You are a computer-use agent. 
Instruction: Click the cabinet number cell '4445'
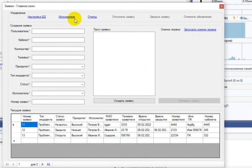pos(211,125)
